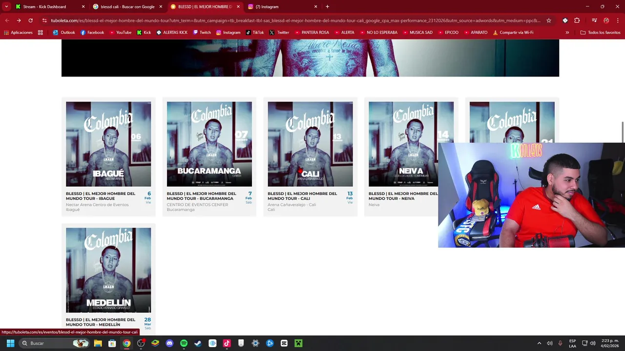Open tab search dropdown in Chrome
Viewport: 625px width, 351px height.
tap(6, 7)
